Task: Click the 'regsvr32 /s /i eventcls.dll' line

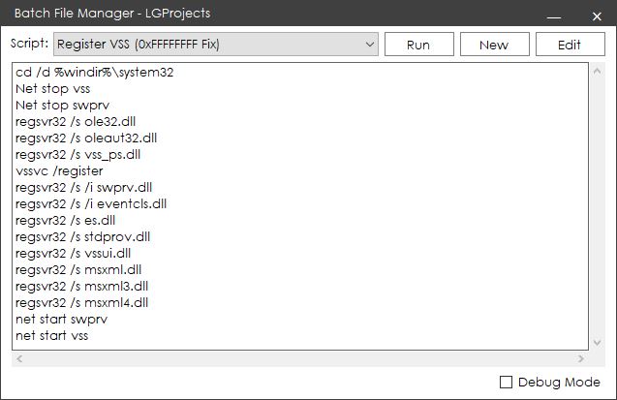Action: coord(91,204)
